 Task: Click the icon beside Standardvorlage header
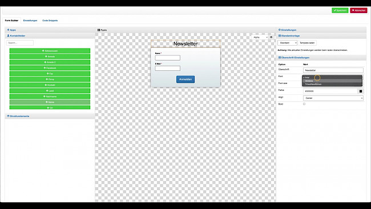(280, 35)
